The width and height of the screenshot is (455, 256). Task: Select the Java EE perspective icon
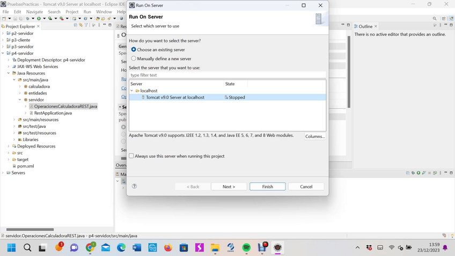pos(451,19)
